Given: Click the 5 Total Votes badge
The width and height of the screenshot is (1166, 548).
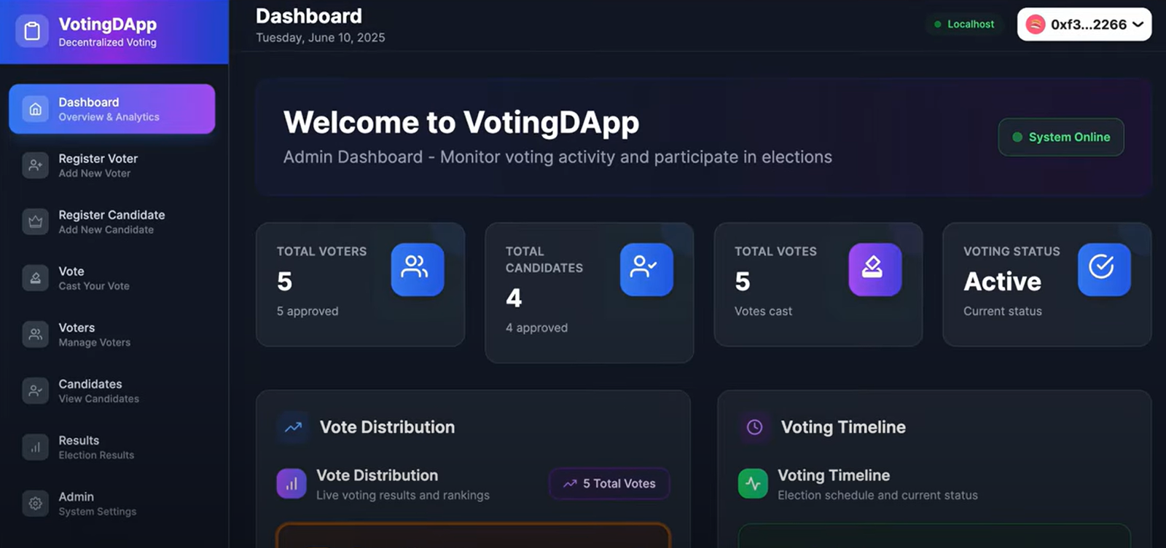Looking at the screenshot, I should tap(609, 483).
